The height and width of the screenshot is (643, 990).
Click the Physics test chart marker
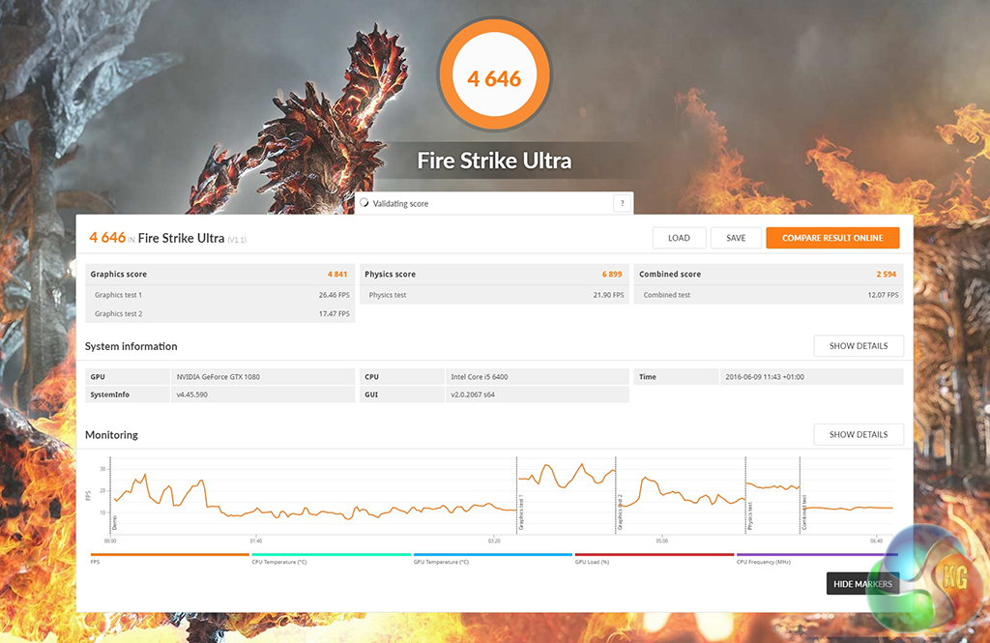750,516
